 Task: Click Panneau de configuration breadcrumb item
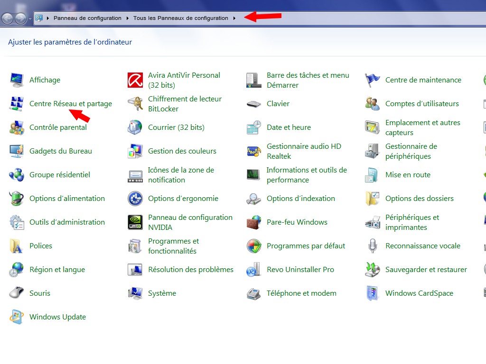click(x=87, y=18)
